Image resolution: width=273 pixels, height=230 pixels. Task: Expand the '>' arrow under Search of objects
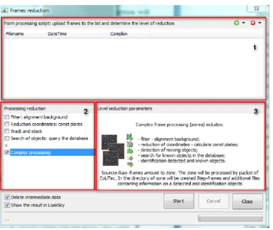tap(6, 145)
